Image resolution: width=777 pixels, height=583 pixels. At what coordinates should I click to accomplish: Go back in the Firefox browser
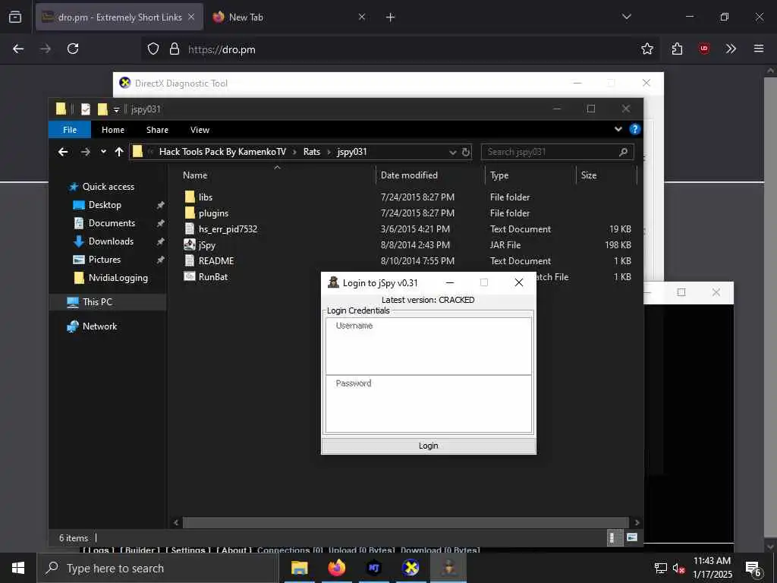pos(18,49)
